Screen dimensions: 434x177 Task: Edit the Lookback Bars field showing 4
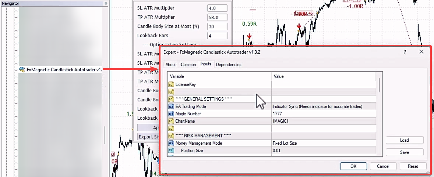pyautogui.click(x=217, y=35)
